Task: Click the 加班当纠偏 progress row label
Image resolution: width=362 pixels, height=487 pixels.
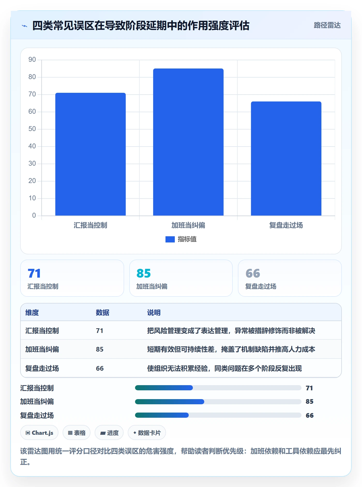Action: 37,401
